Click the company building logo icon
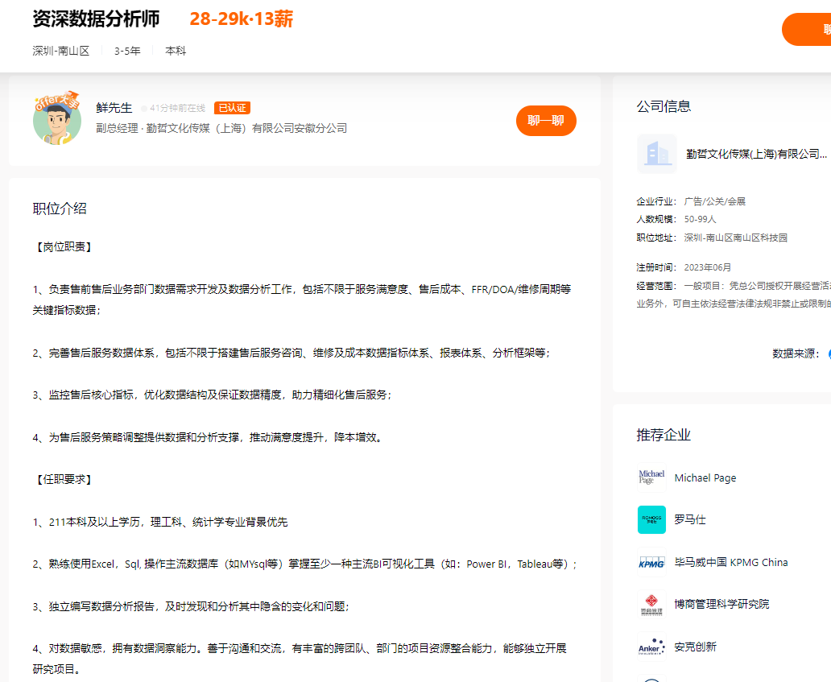Image resolution: width=831 pixels, height=682 pixels. point(657,154)
